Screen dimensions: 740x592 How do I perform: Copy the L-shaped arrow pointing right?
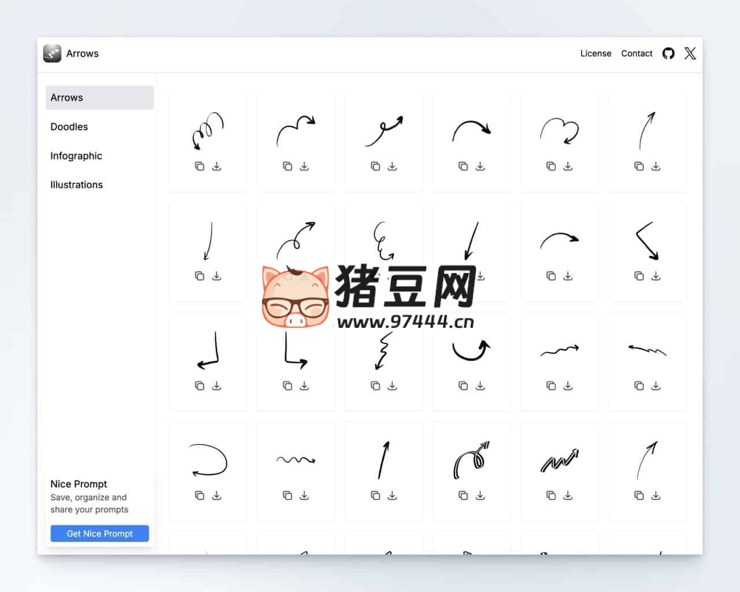[x=287, y=386]
